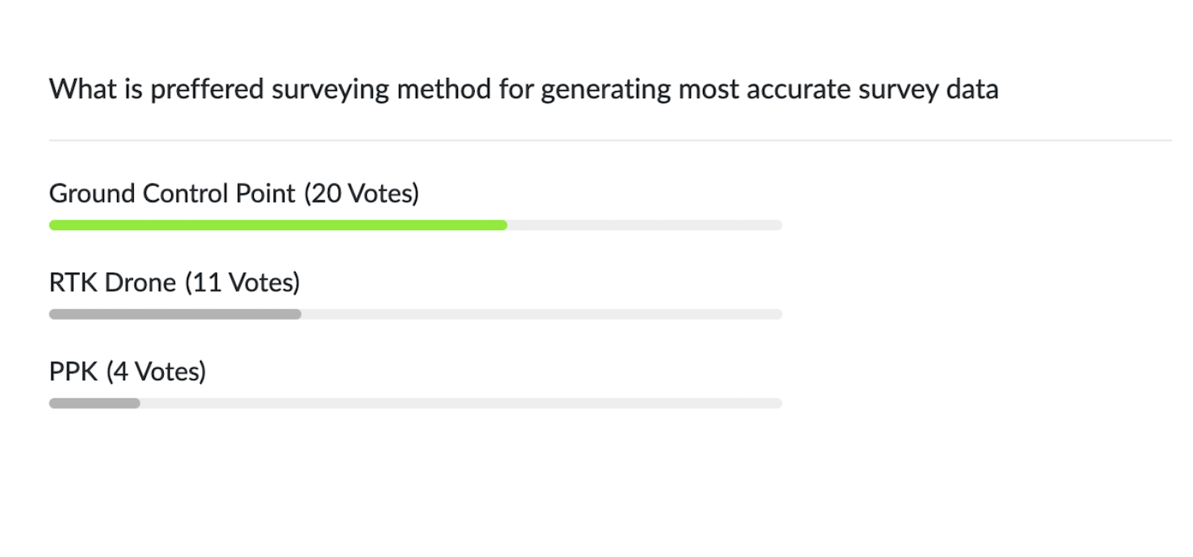Click the green Ground Control Point progress bar
The width and height of the screenshot is (1193, 557).
click(278, 225)
